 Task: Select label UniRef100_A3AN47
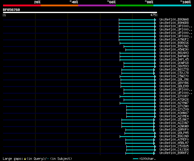tap(174, 113)
